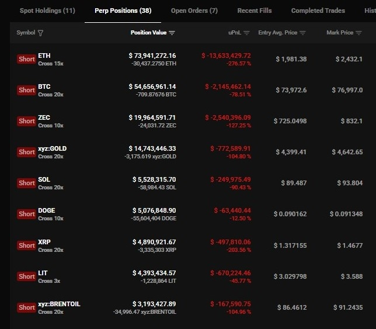Click ZEC entry price $ 725.0498
This screenshot has width=376, height=329.
(x=290, y=121)
